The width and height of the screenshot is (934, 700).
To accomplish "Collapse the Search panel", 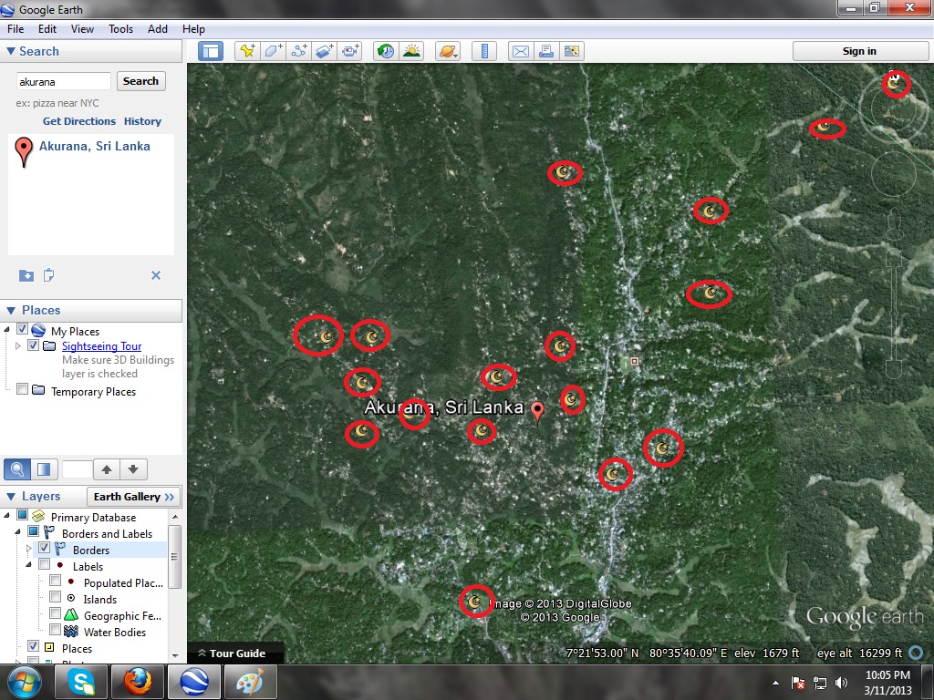I will (11, 51).
